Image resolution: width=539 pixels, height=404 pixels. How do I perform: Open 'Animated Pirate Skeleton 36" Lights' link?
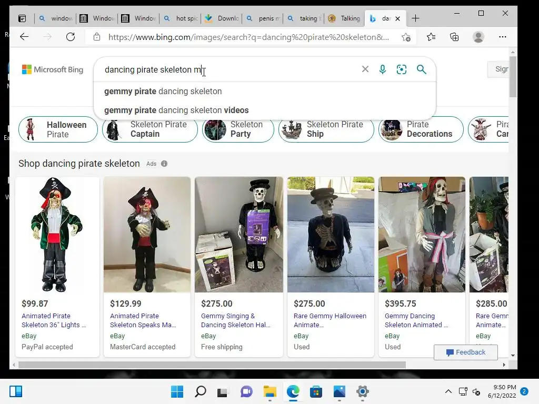(54, 320)
